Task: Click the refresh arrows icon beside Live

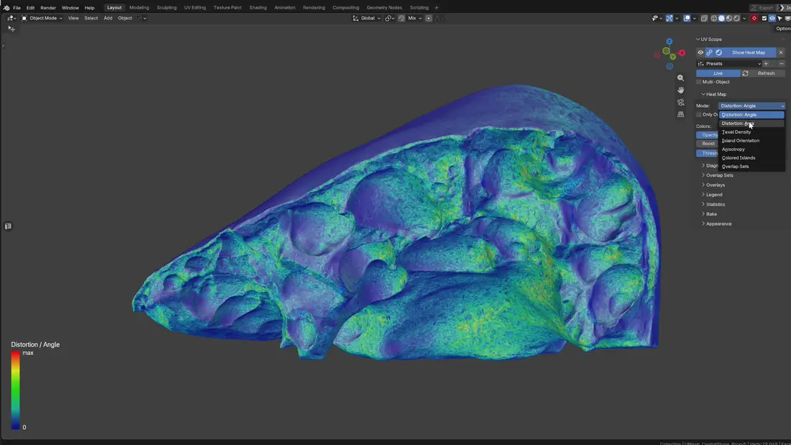Action: [745, 73]
